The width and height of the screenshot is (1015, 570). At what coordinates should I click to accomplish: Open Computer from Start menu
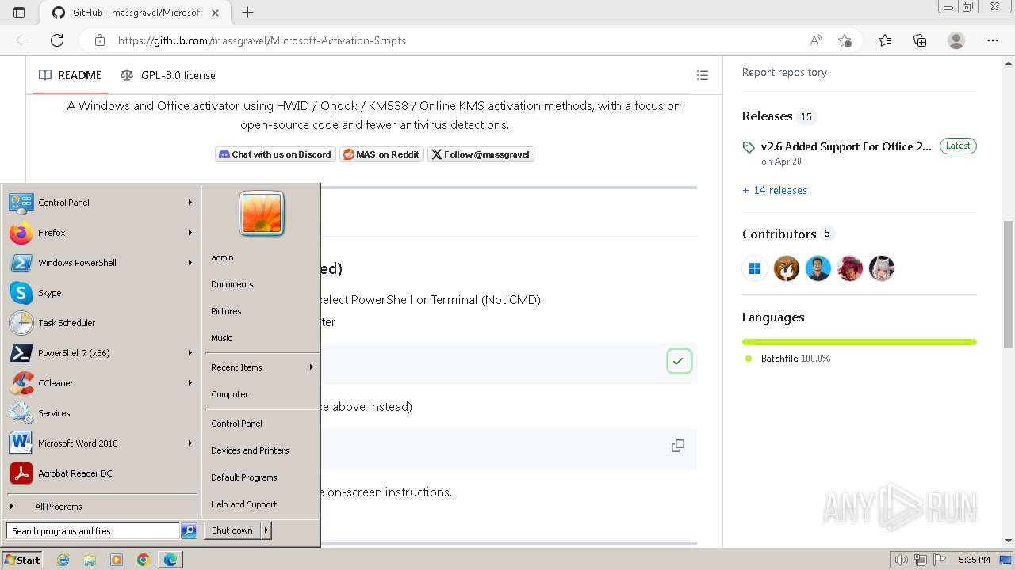tap(230, 394)
